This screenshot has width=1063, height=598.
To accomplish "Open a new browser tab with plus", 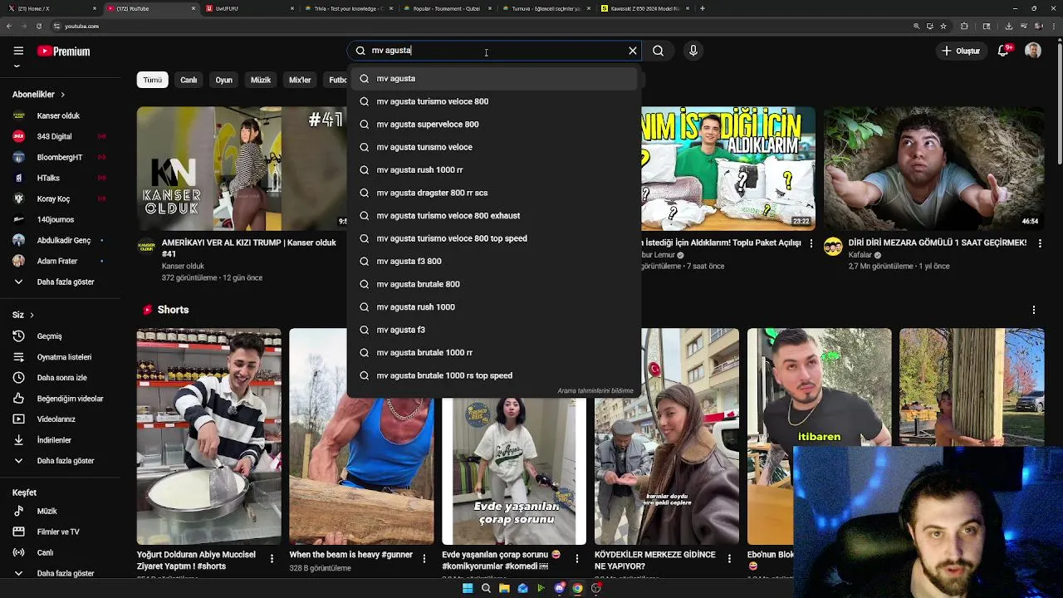I will (703, 8).
